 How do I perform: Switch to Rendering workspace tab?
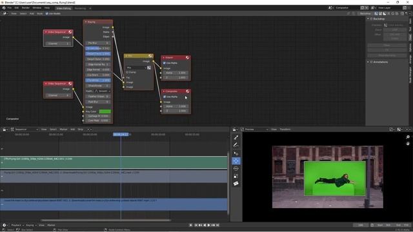[x=80, y=8]
